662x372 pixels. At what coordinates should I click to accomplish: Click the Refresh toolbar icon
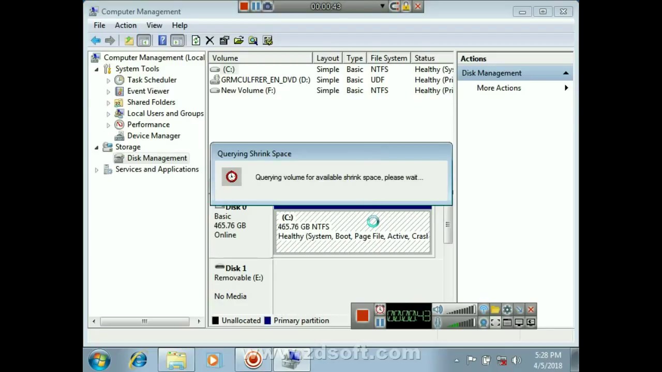195,40
